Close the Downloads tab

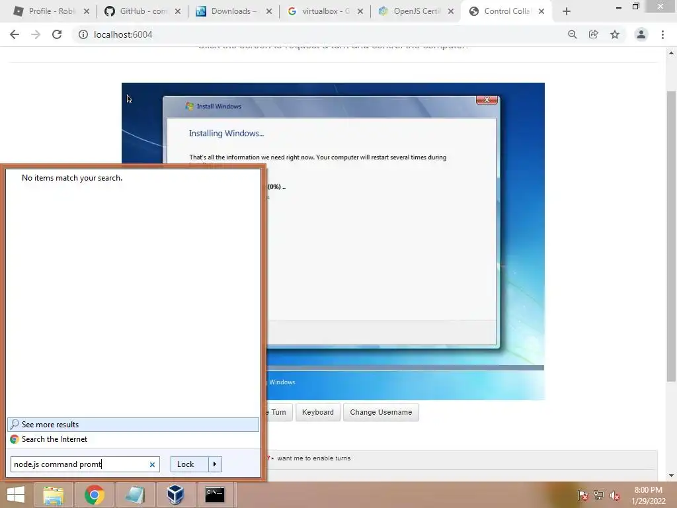[269, 11]
